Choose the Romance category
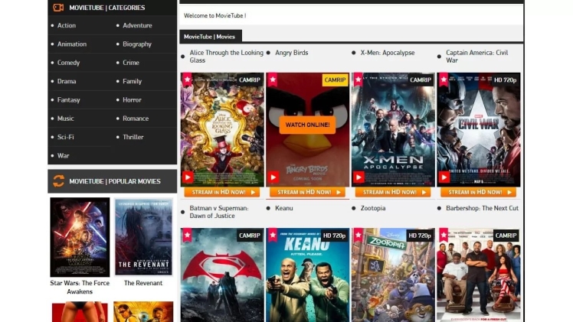 point(136,119)
